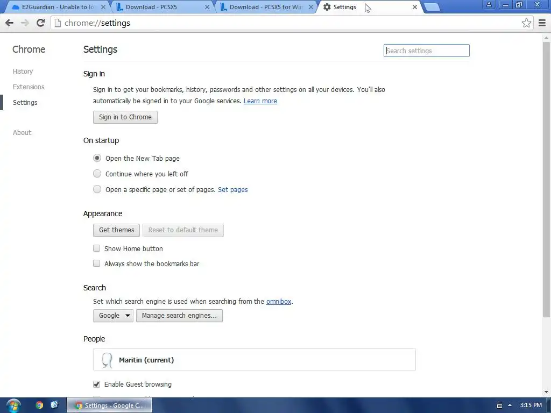Click the profile person icon in title bar
The width and height of the screenshot is (551, 413).
point(489,4)
